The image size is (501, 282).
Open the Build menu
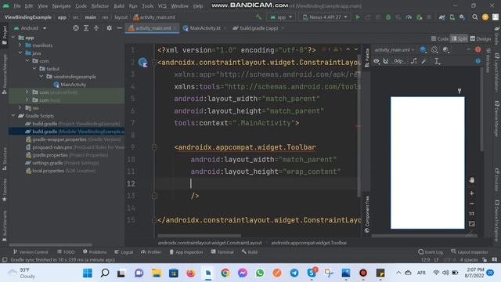tap(119, 5)
